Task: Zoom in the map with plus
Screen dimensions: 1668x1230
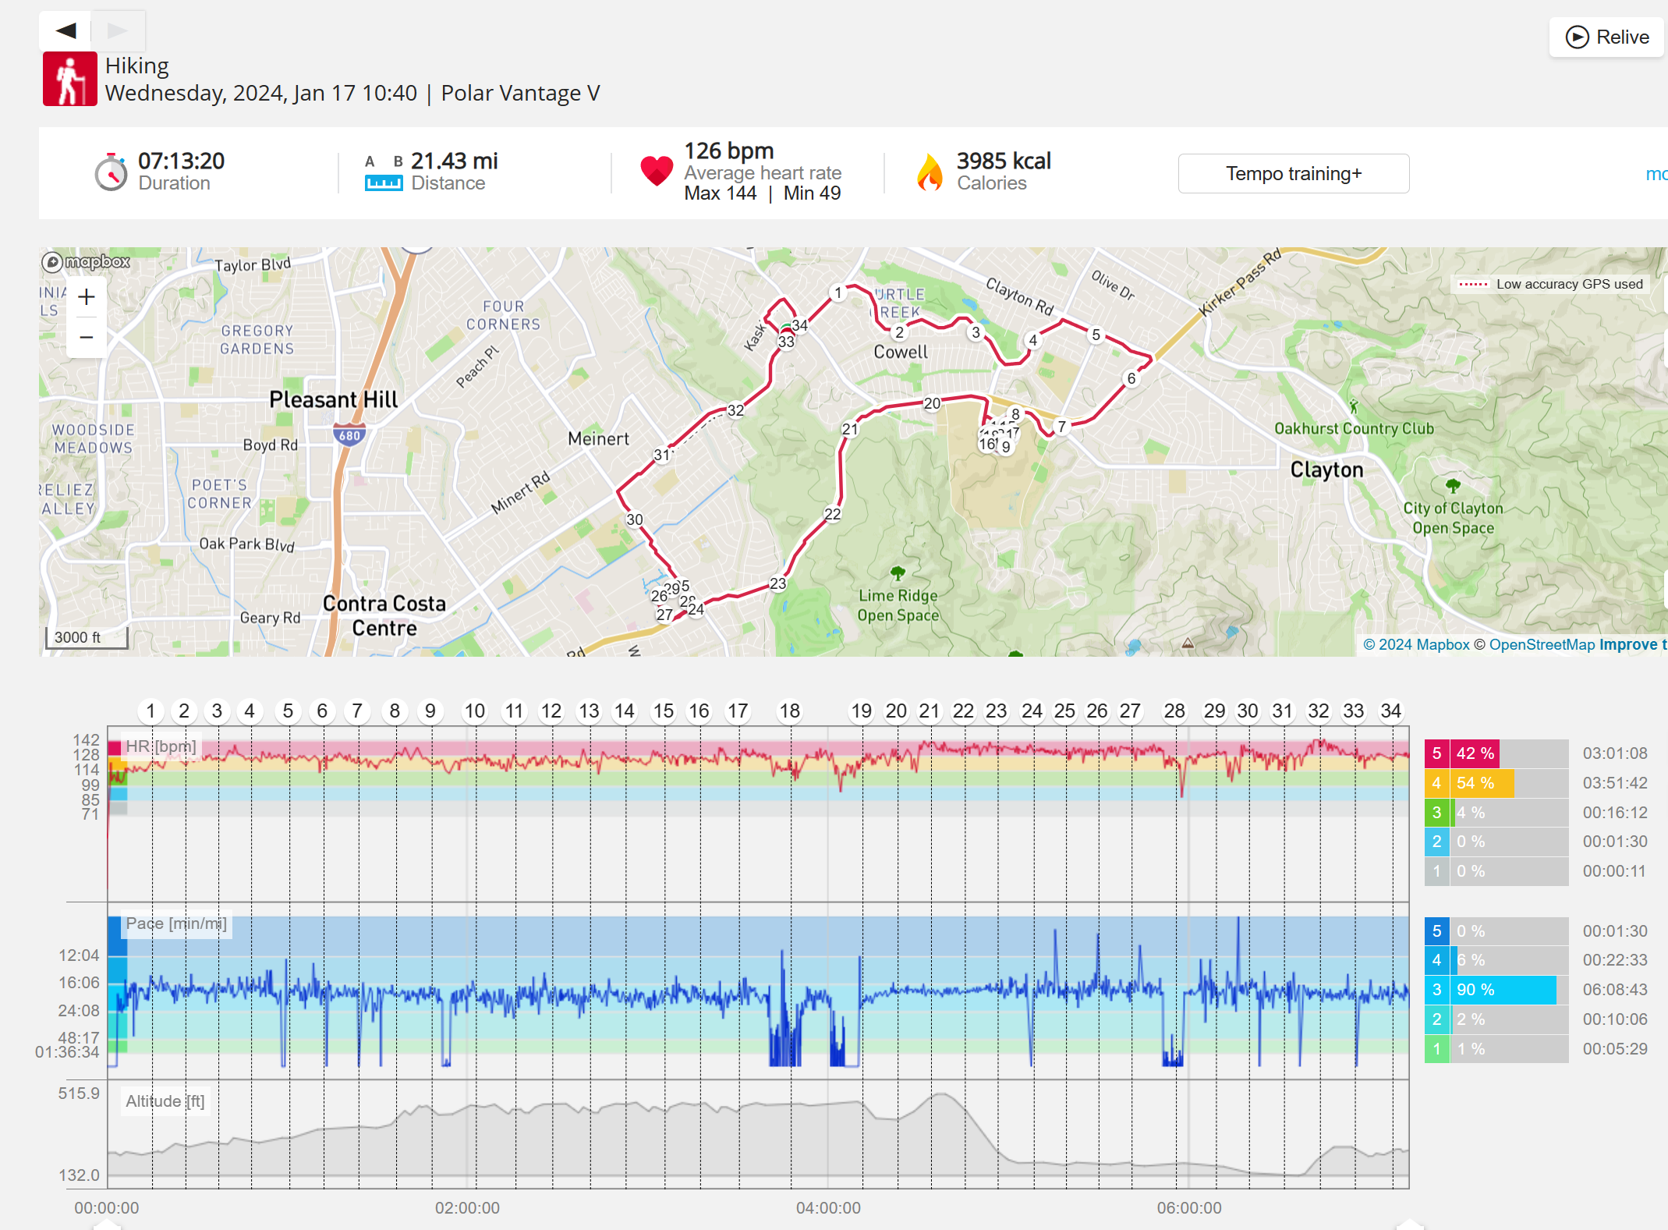Action: pyautogui.click(x=87, y=297)
